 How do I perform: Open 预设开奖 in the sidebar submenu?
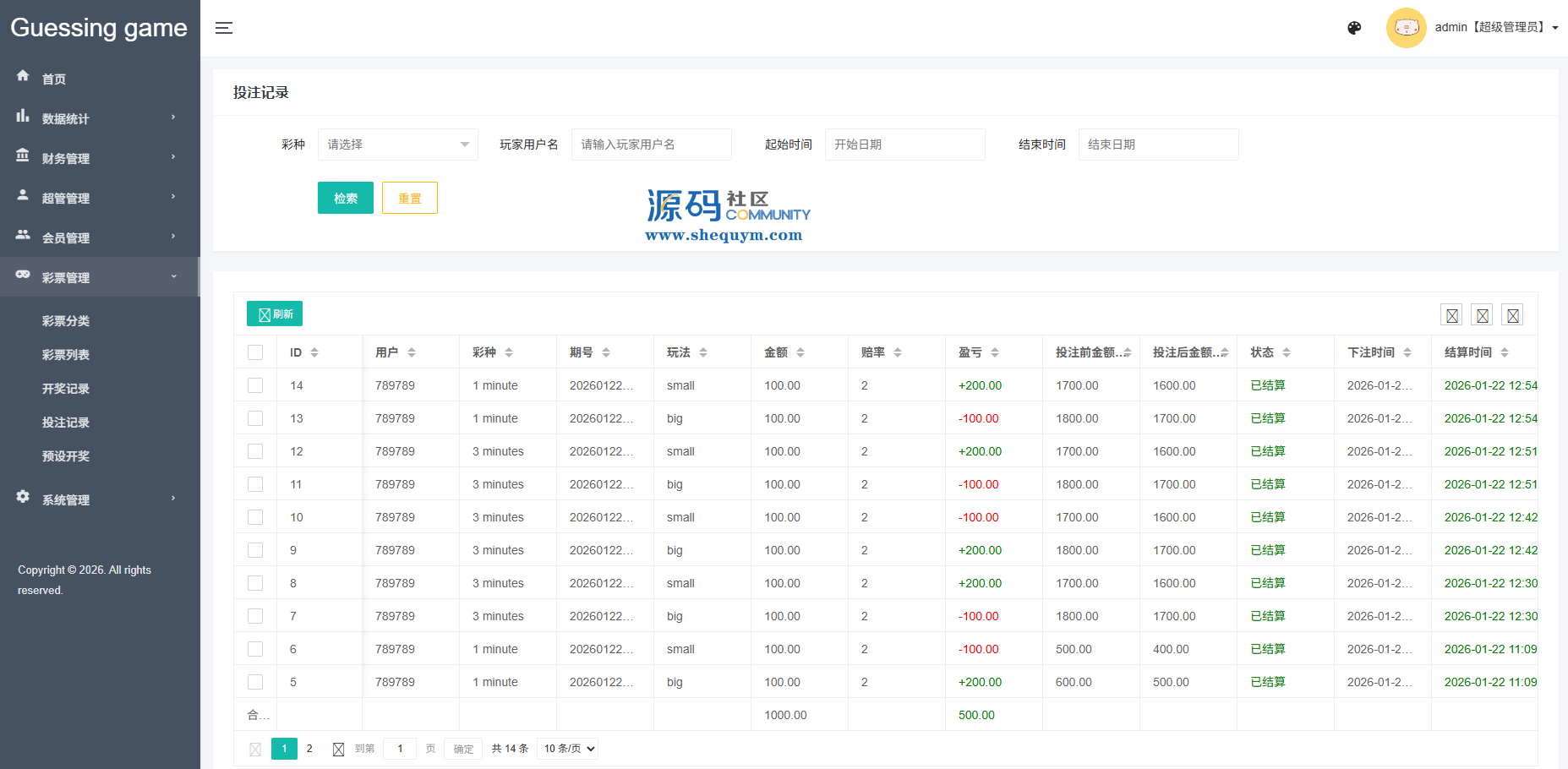66,456
